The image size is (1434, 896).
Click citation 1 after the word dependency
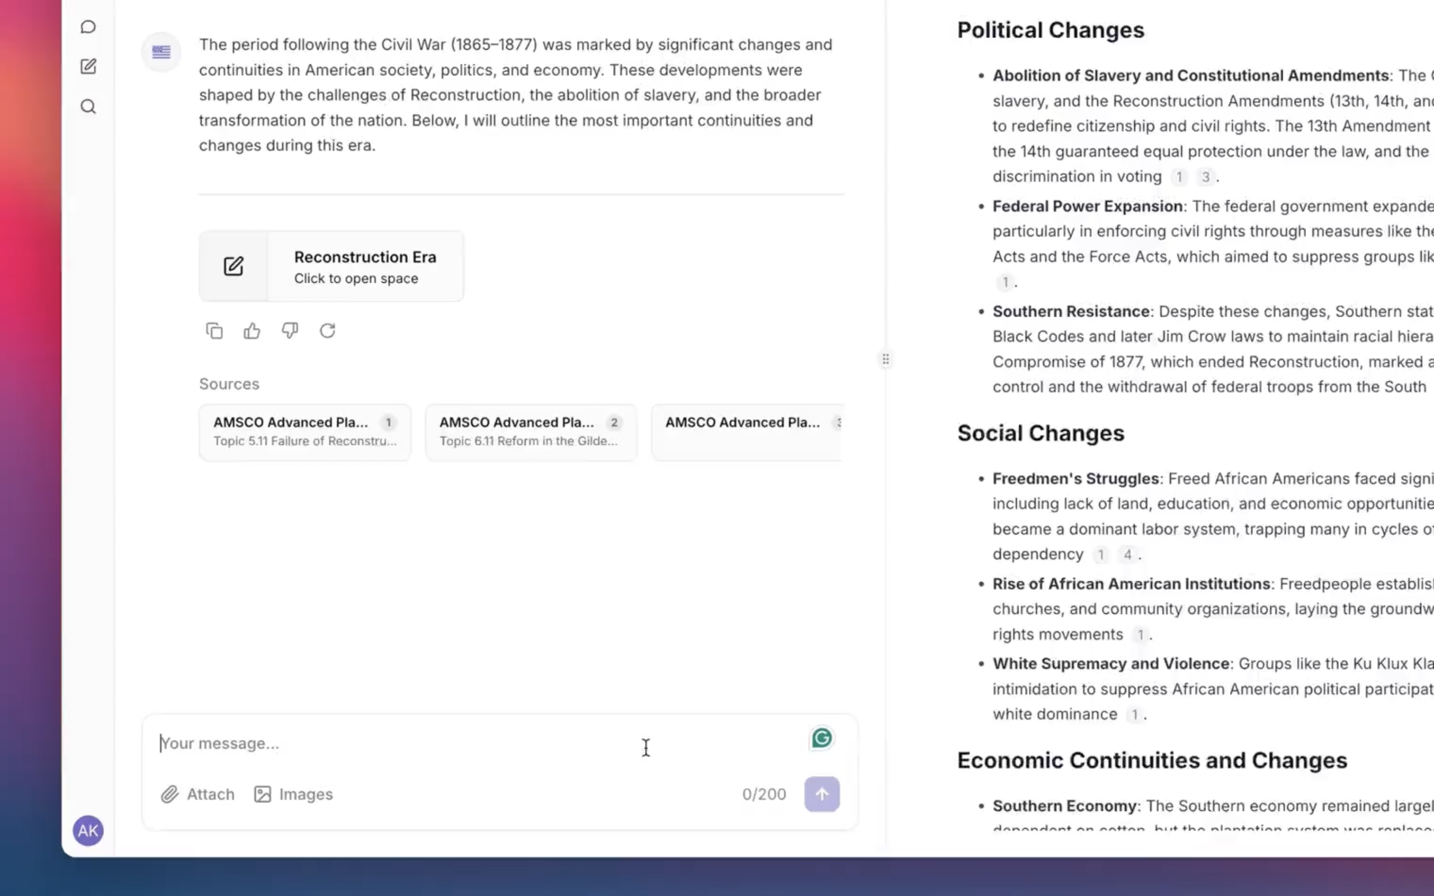point(1100,555)
